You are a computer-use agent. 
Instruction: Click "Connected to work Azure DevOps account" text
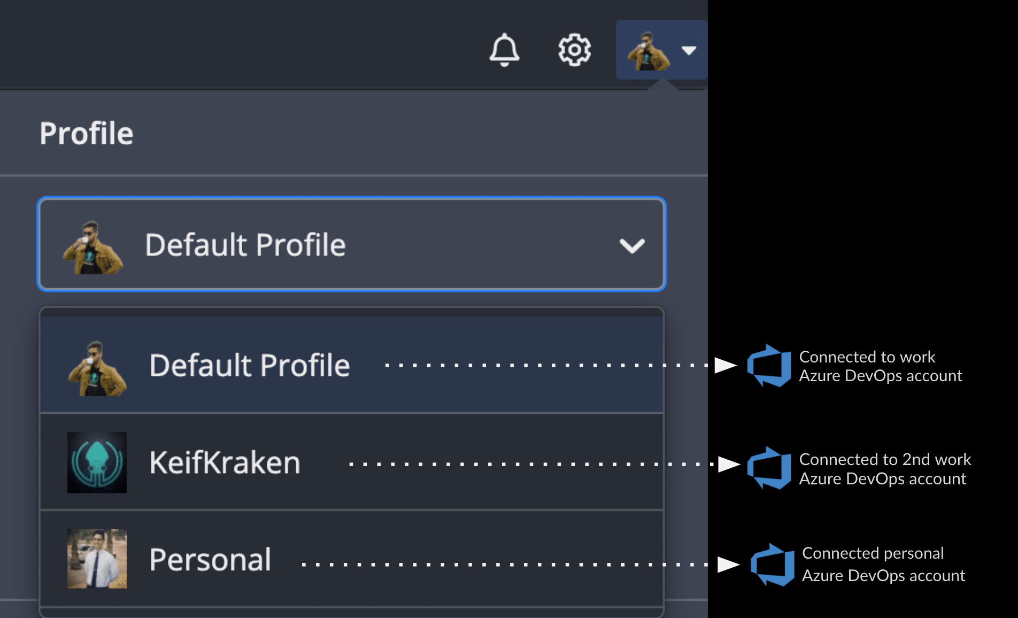tap(880, 366)
